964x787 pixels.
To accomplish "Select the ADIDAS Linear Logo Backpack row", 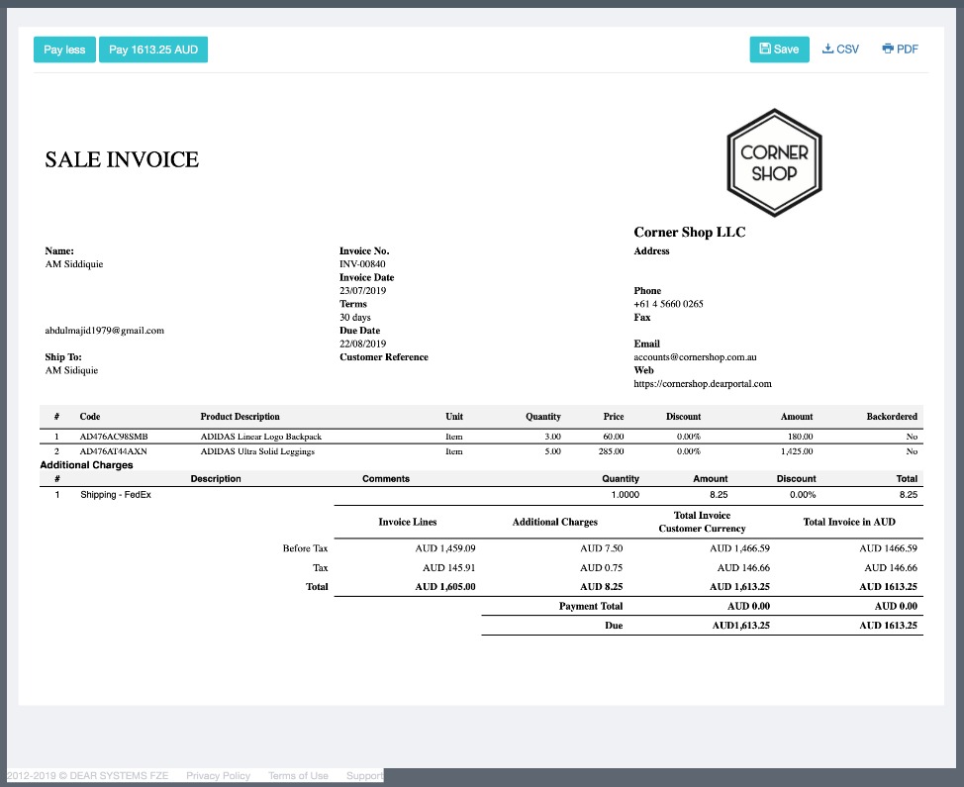I will (x=260, y=437).
